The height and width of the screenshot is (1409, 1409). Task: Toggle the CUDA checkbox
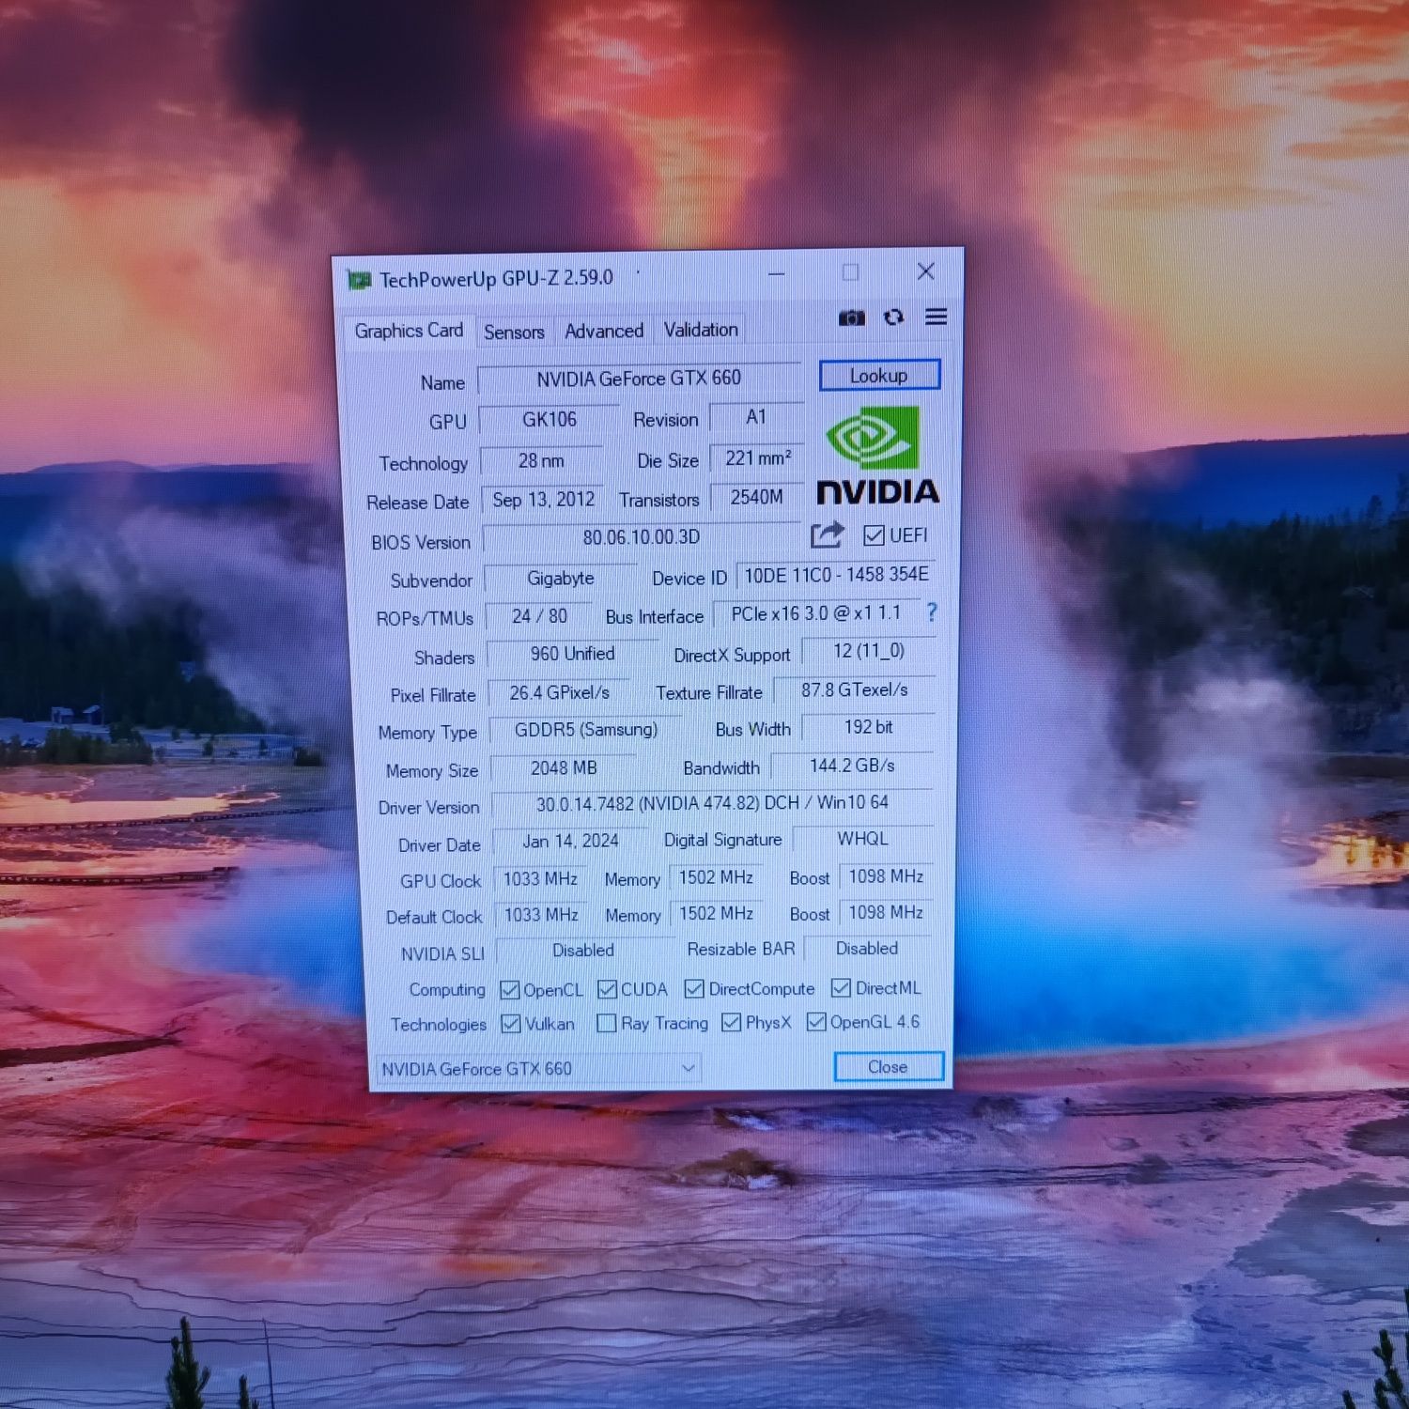pyautogui.click(x=607, y=989)
